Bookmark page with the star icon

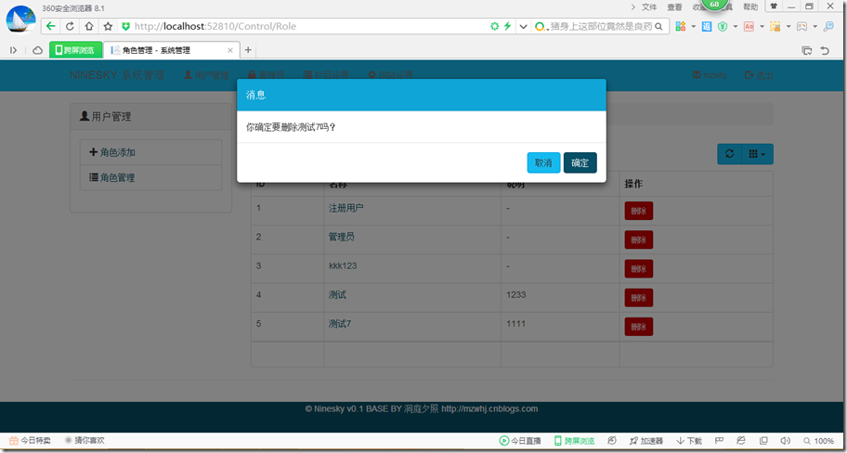[x=108, y=27]
